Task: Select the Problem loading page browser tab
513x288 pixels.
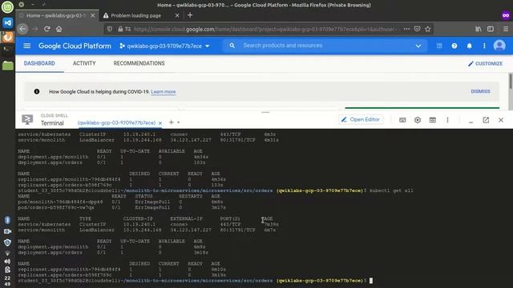Action: point(141,16)
